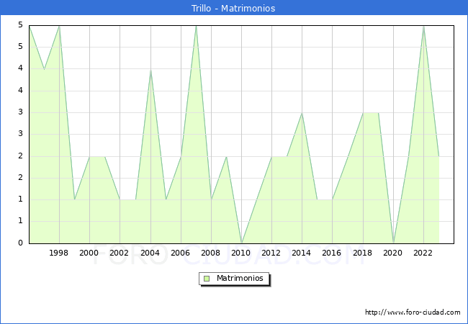Click the 2014 peak data point
This screenshot has height=324, width=468.
pyautogui.click(x=302, y=113)
